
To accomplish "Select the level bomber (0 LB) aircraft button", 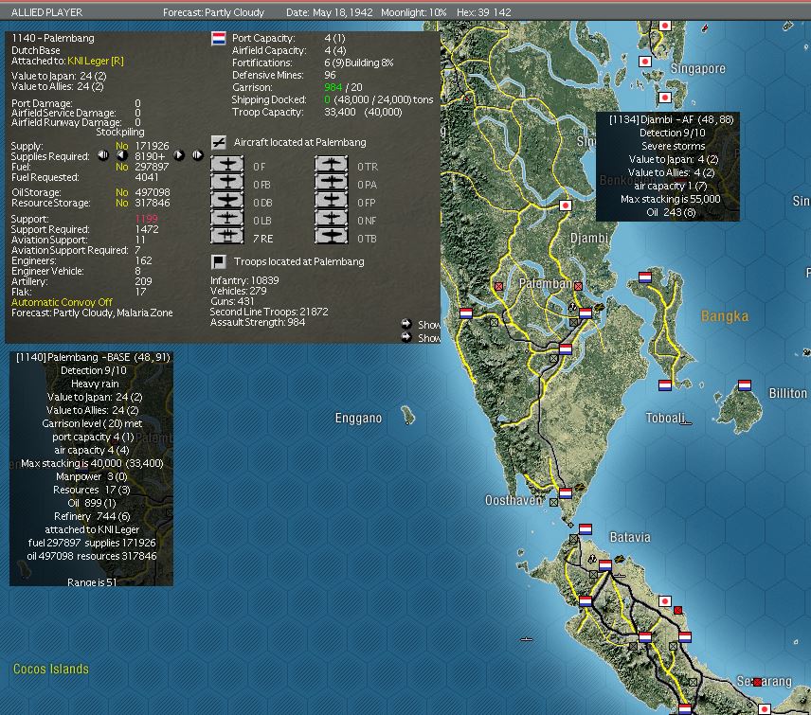I will pos(227,220).
